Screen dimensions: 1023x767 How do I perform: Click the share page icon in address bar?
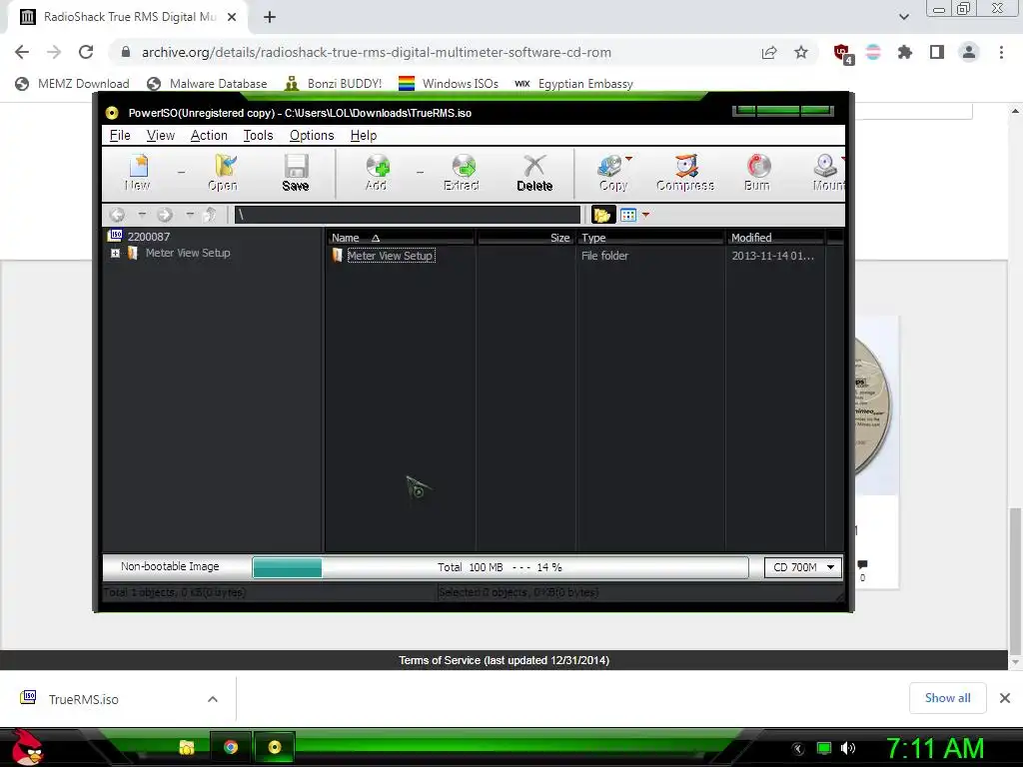(x=769, y=52)
